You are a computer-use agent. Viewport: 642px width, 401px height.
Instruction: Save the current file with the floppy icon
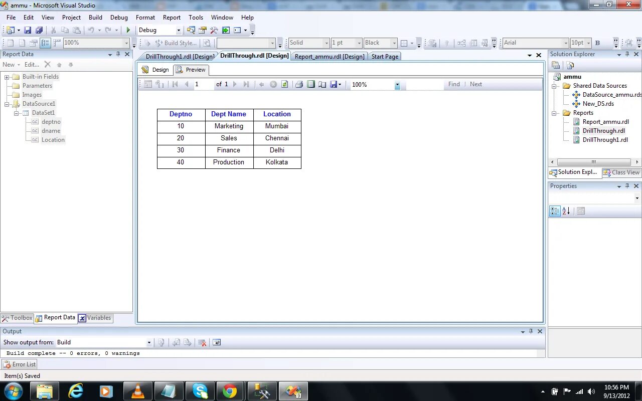[x=28, y=30]
